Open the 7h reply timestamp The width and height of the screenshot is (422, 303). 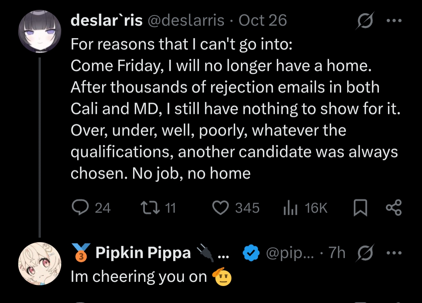[x=337, y=253]
